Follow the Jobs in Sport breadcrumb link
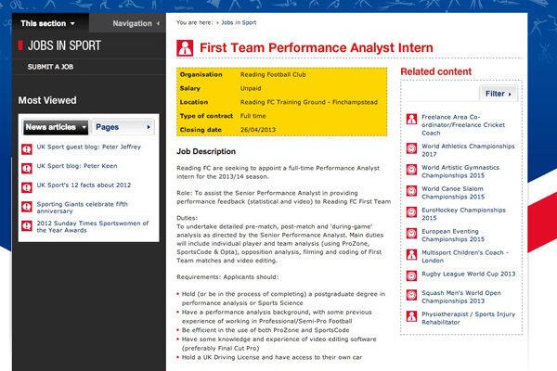Image resolution: width=557 pixels, height=371 pixels. tap(239, 22)
